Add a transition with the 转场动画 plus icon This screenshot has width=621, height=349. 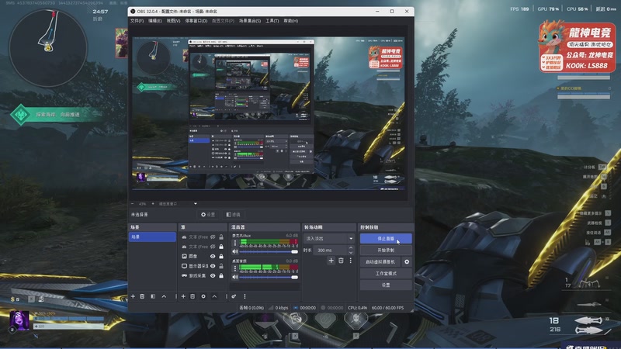[331, 261]
